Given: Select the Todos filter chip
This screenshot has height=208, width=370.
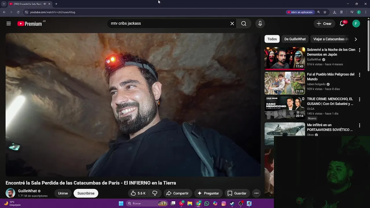Looking at the screenshot, I should coord(272,39).
